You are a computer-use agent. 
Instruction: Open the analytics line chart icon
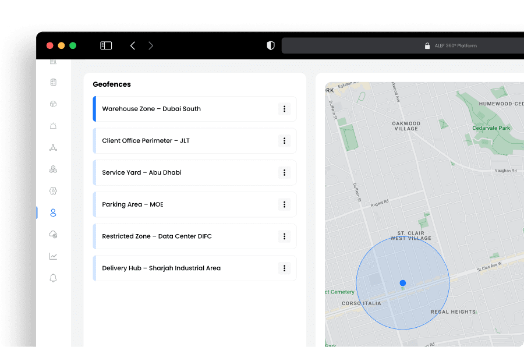[53, 256]
